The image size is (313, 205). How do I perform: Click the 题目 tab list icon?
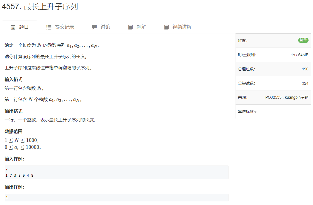(x=13, y=27)
